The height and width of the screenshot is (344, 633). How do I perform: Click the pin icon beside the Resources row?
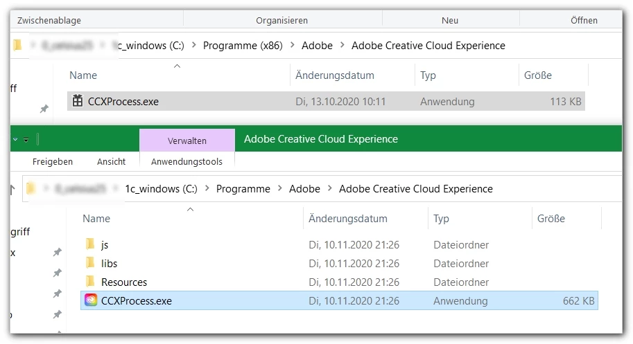coord(58,293)
